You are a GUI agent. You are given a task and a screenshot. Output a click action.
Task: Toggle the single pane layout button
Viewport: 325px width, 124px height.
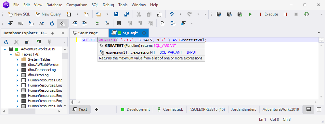[319, 109]
